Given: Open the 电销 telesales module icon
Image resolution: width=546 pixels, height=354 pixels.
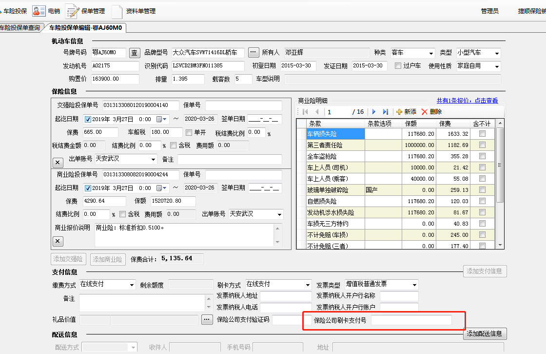Looking at the screenshot, I should pyautogui.click(x=39, y=11).
